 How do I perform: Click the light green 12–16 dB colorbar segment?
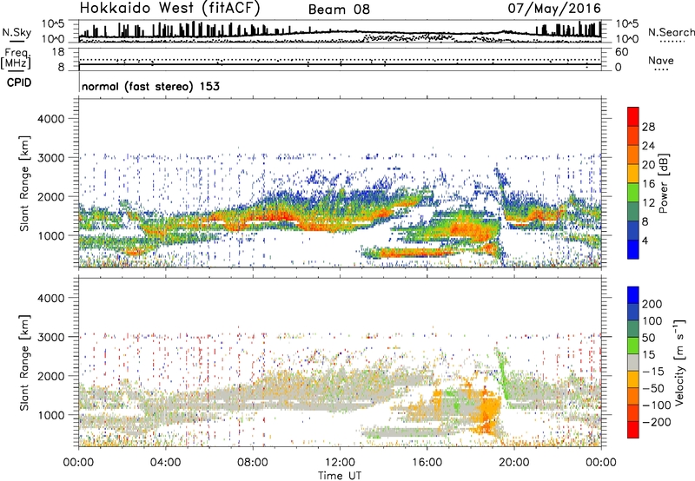tap(633, 193)
